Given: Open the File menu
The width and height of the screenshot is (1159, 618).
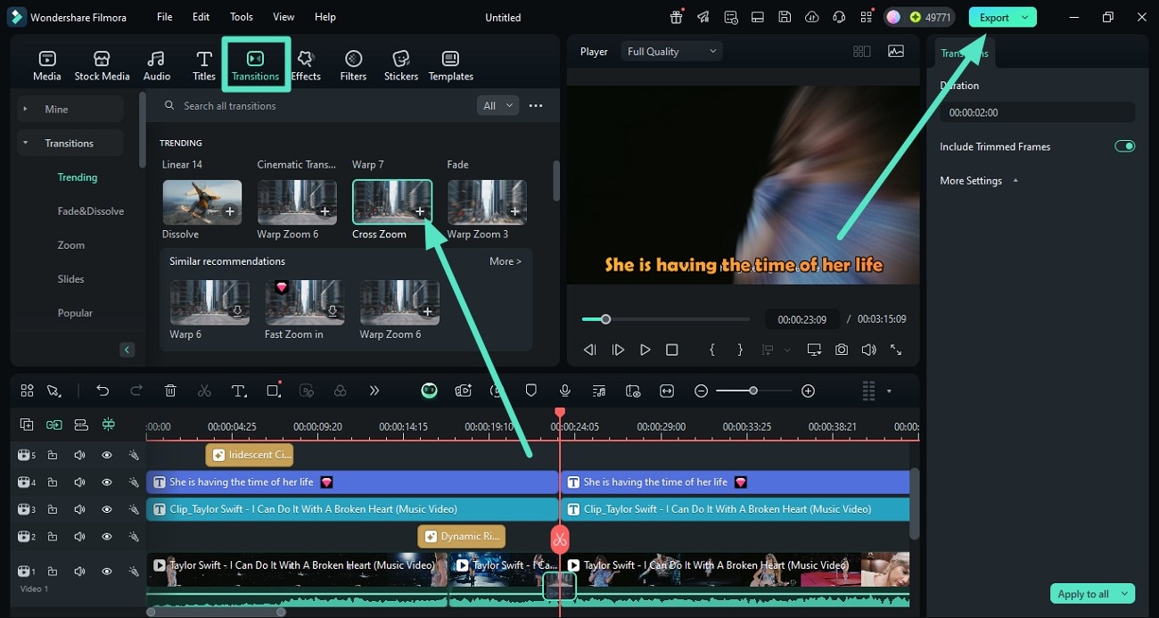Looking at the screenshot, I should point(165,17).
